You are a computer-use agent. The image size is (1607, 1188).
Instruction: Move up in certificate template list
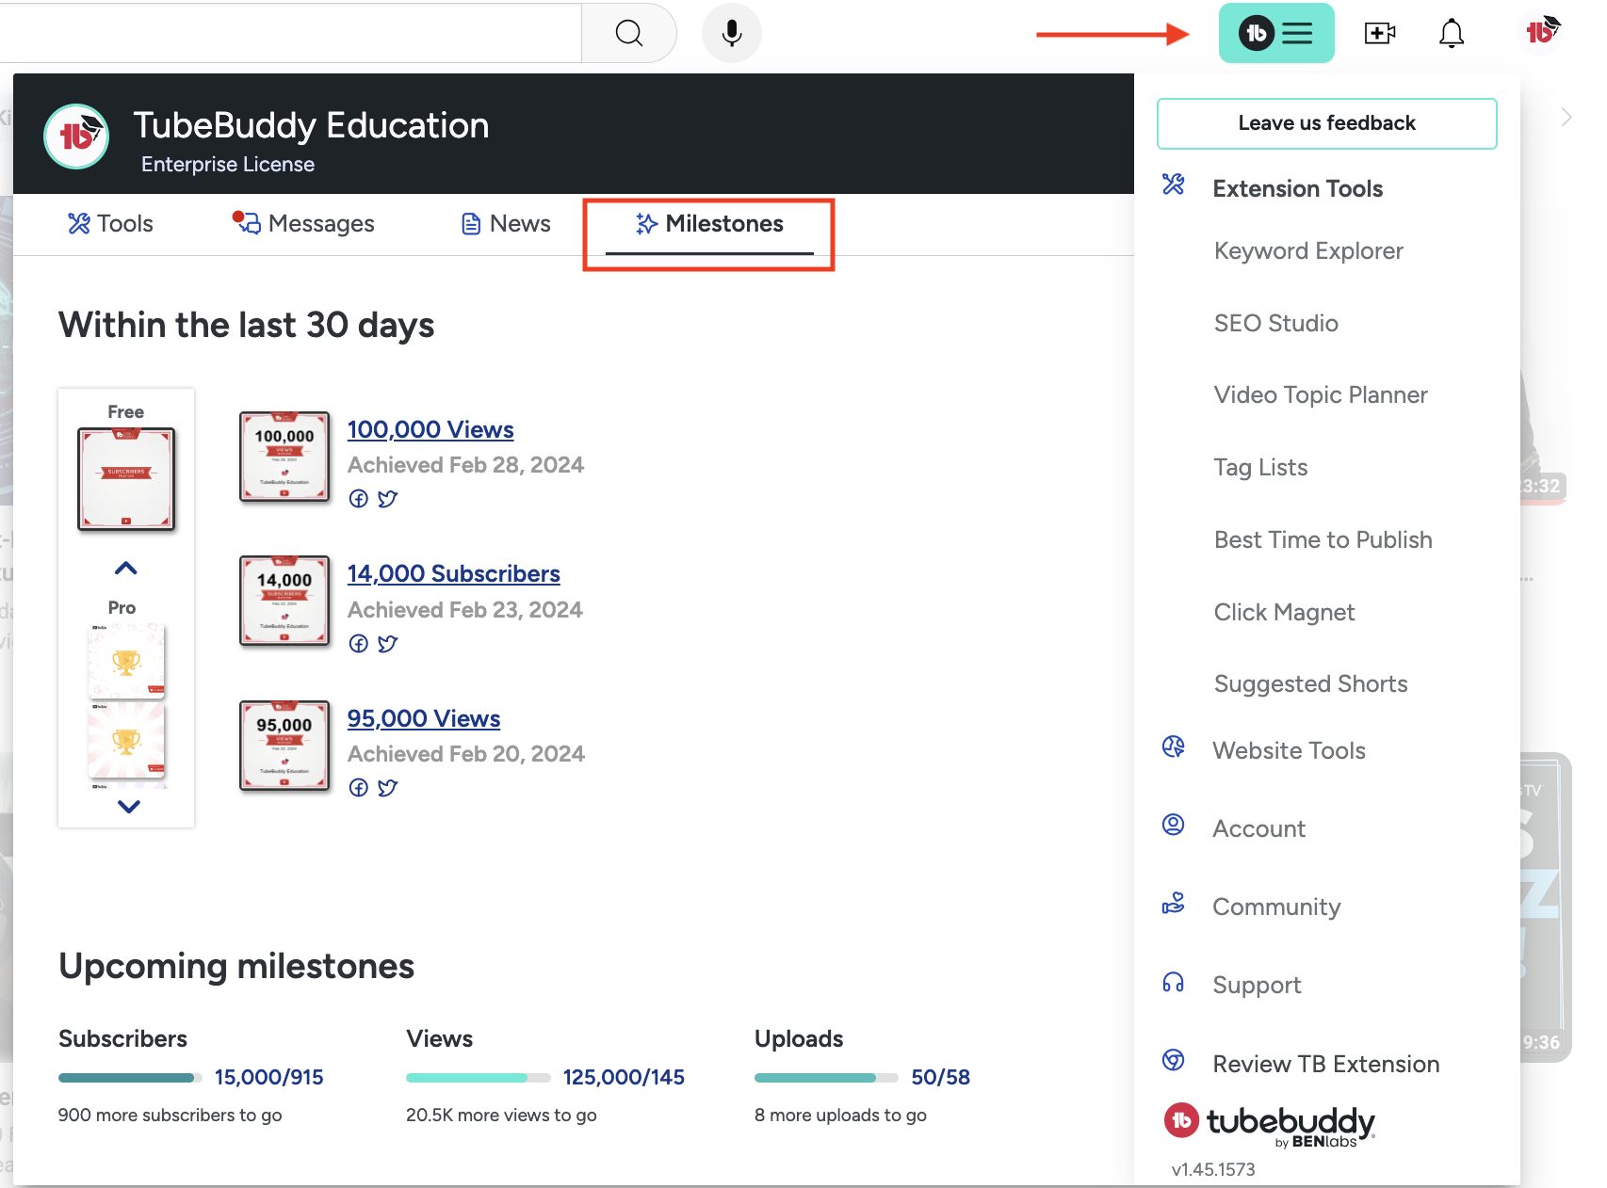125,568
